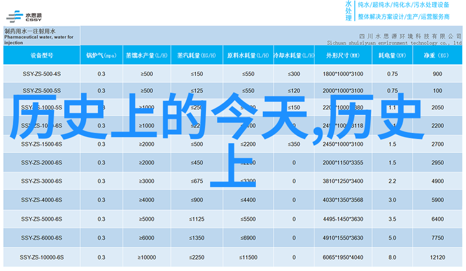Select the 外形尺寸(MM) column header
This screenshot has height=271, width=466.
click(x=343, y=55)
